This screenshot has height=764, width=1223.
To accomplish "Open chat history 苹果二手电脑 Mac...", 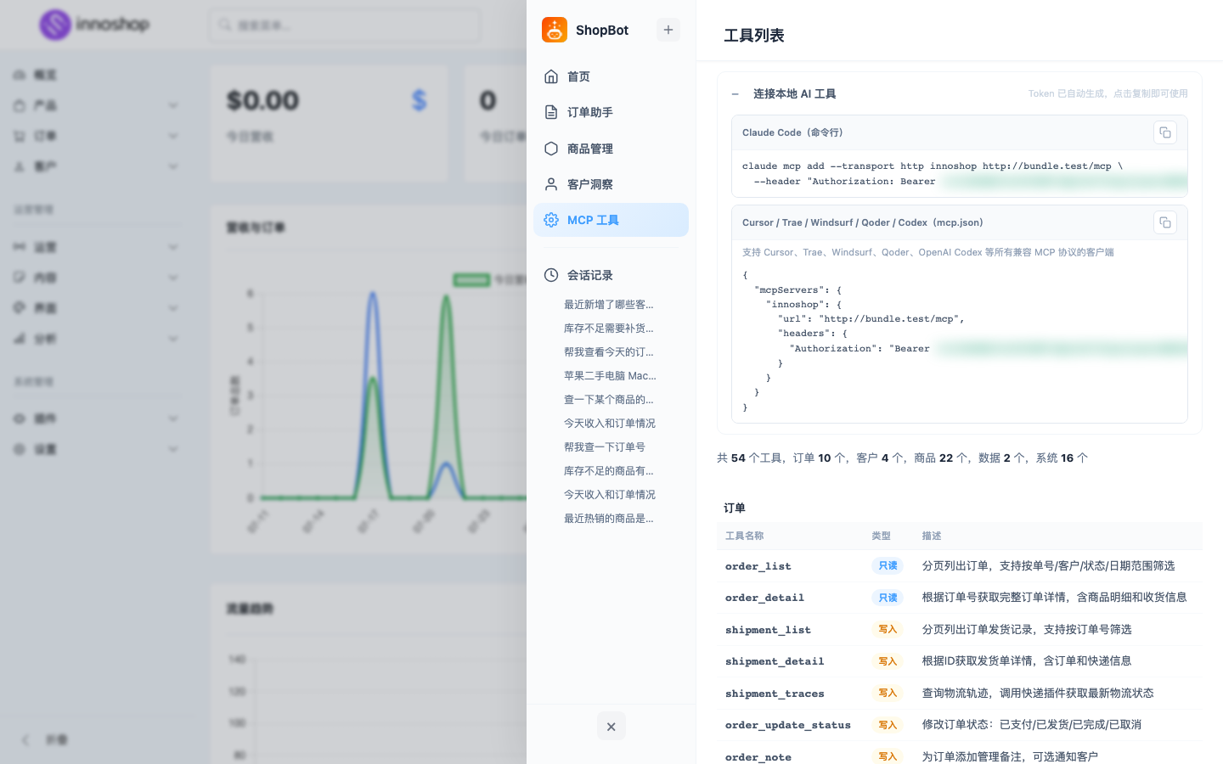I will point(611,375).
